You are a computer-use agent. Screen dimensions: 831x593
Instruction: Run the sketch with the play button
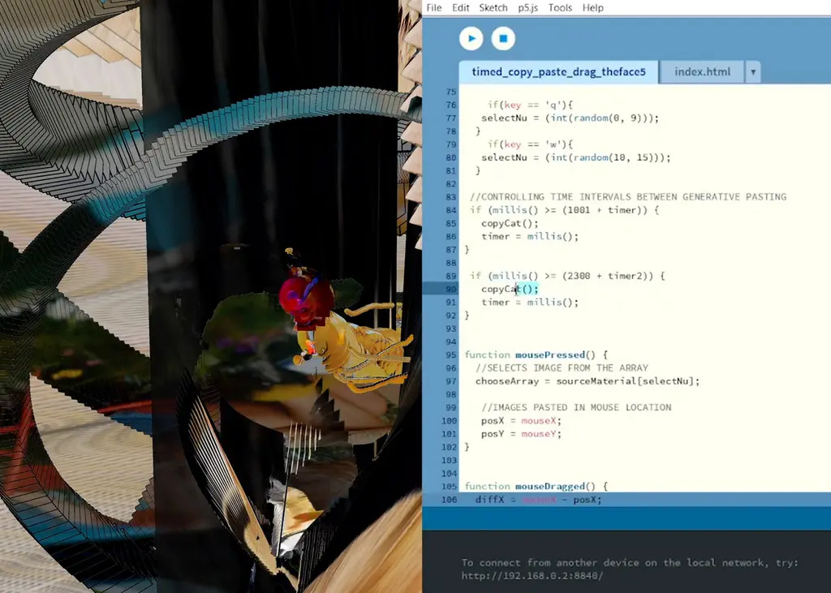pyautogui.click(x=471, y=38)
